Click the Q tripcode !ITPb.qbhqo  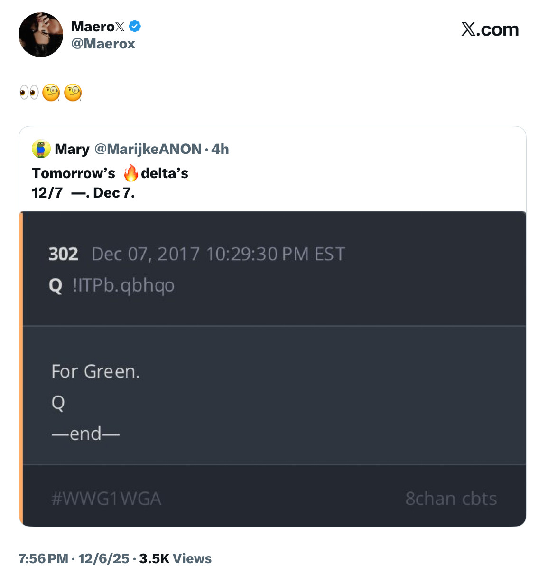pos(123,285)
